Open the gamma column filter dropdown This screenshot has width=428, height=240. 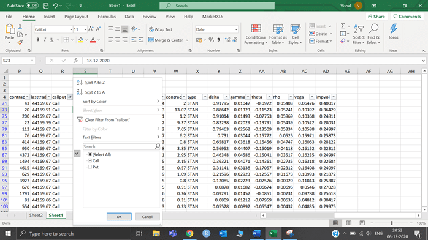click(248, 97)
